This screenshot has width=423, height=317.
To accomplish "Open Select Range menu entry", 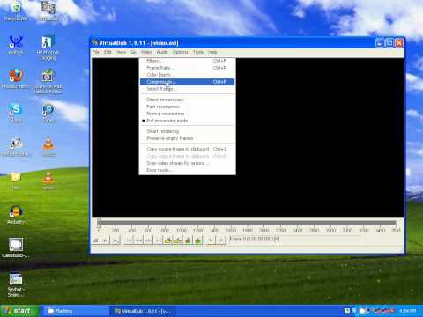I will 187,89.
